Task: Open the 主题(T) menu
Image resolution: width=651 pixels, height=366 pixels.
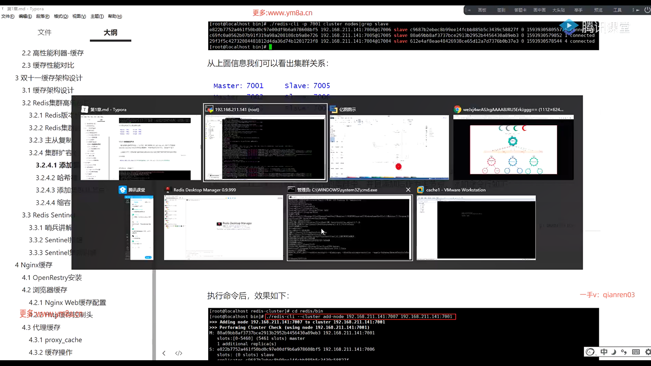Action: tap(97, 16)
